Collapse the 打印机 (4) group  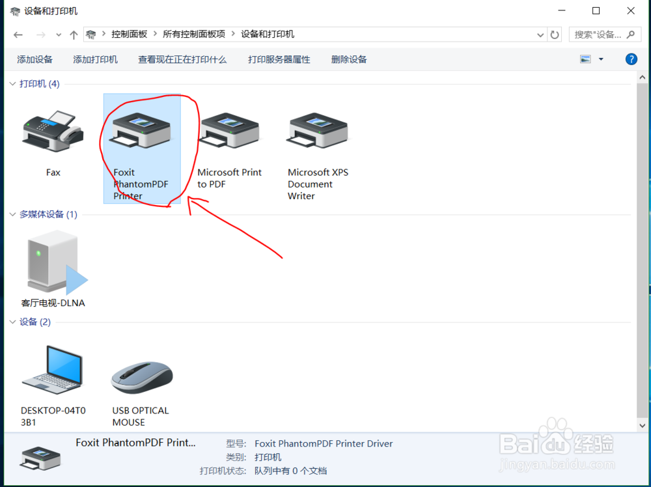pyautogui.click(x=12, y=84)
